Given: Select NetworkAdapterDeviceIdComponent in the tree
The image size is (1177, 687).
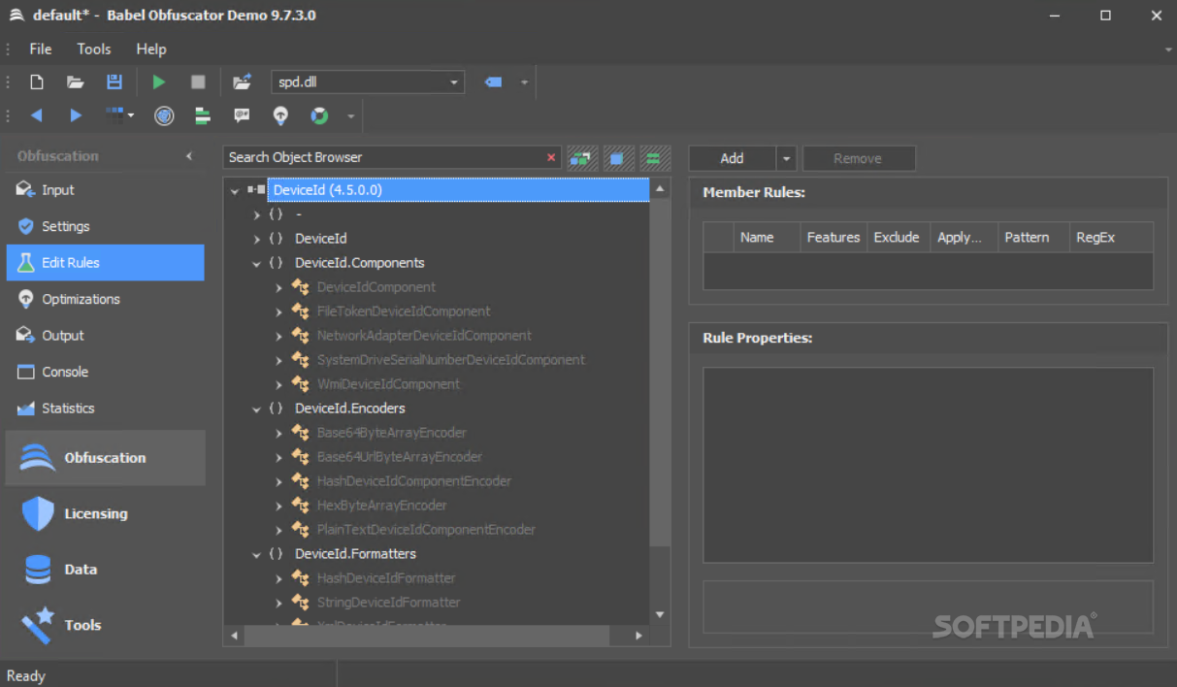Looking at the screenshot, I should pos(424,336).
